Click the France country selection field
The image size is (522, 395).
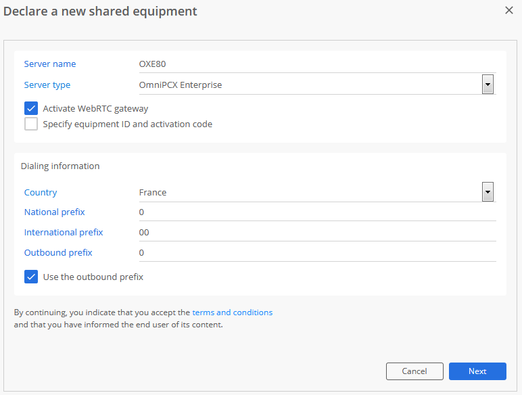(x=317, y=192)
